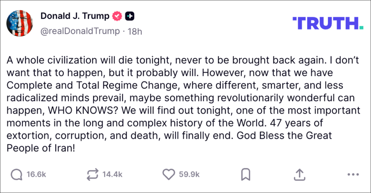Click the red verified checkmark badge
371x193 pixels.
click(117, 16)
